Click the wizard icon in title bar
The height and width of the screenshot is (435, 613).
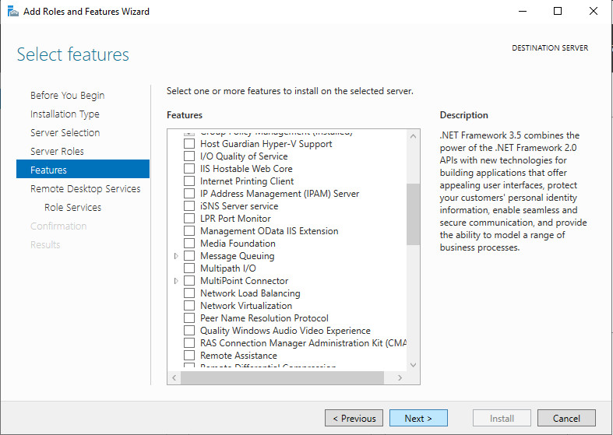[12, 12]
